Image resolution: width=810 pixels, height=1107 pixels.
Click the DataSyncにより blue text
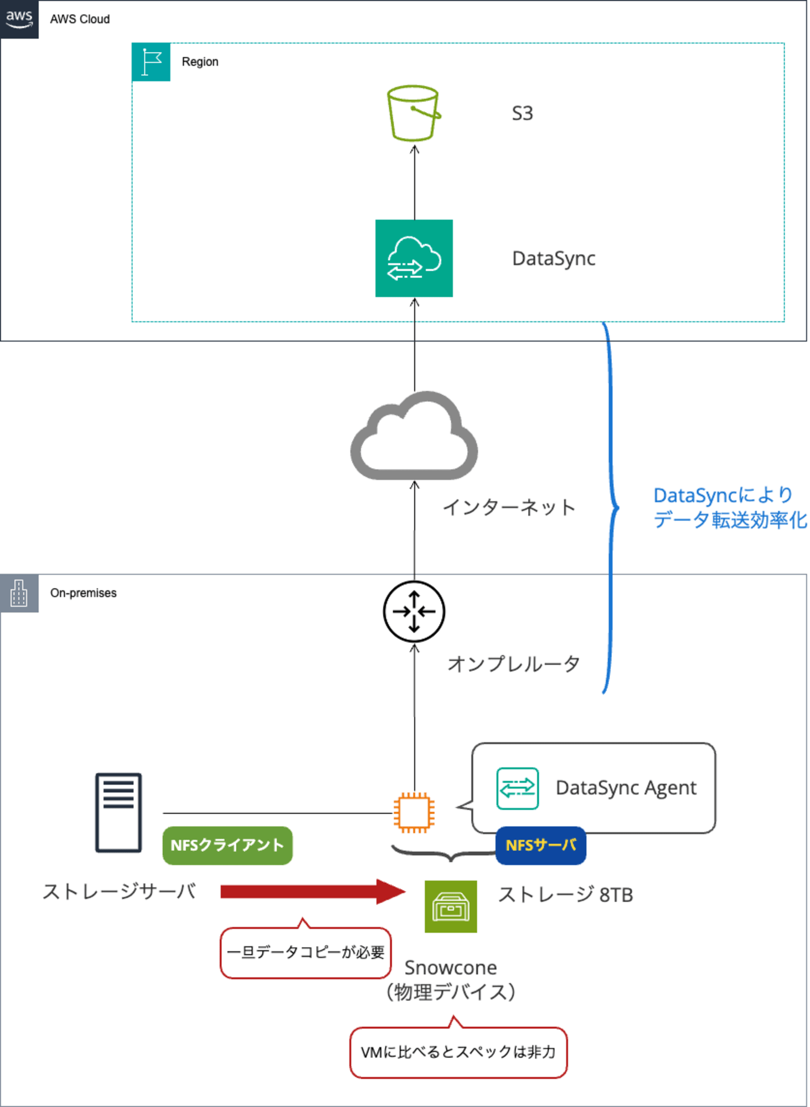[x=723, y=495]
